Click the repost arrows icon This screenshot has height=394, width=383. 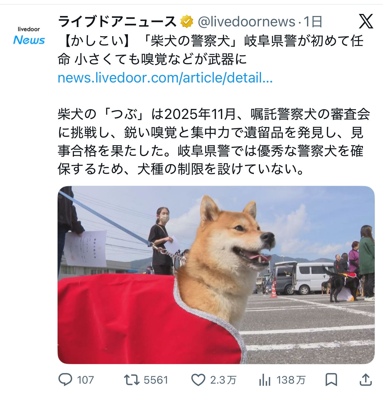click(x=132, y=380)
